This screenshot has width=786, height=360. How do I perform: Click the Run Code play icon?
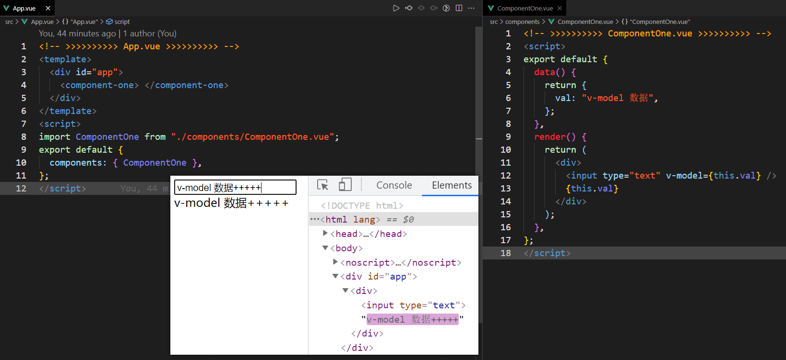tap(396, 8)
